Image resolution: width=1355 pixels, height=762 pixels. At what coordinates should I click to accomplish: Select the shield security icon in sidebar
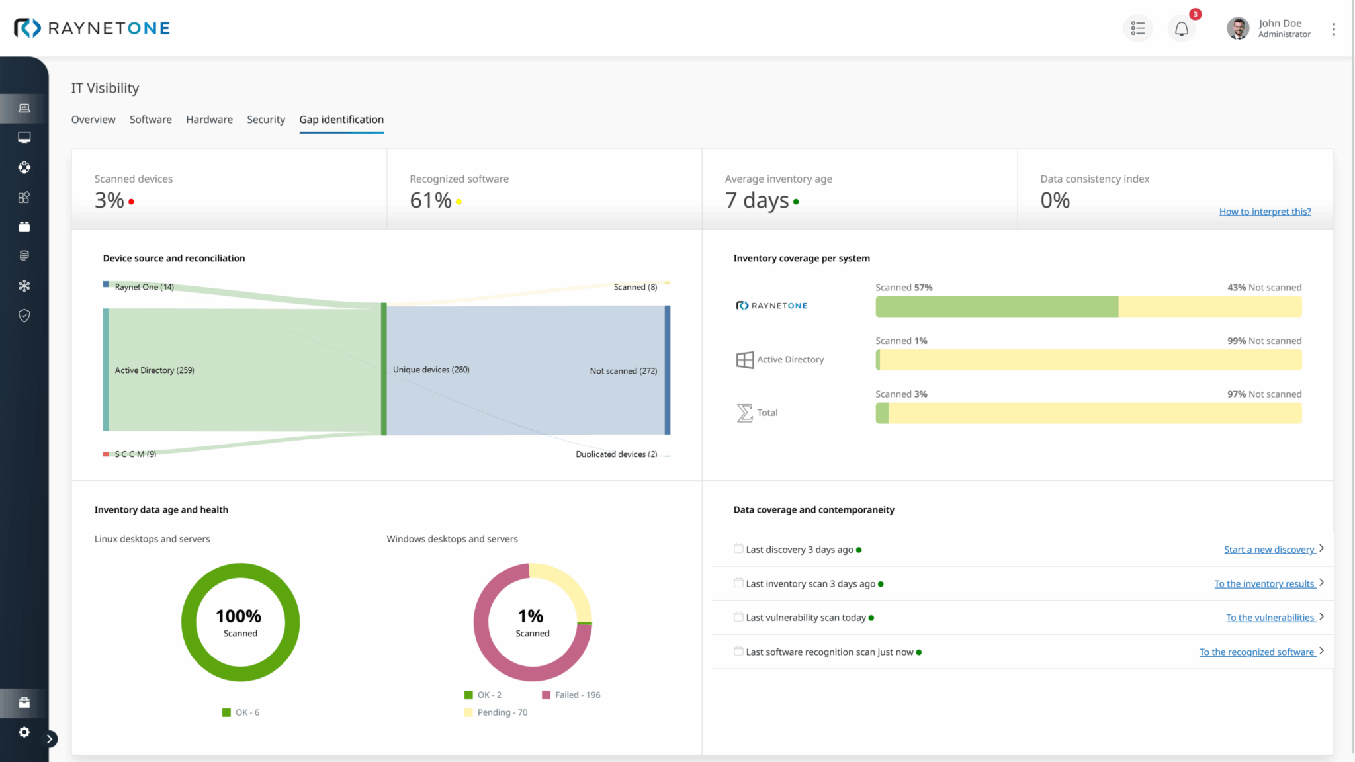point(24,316)
